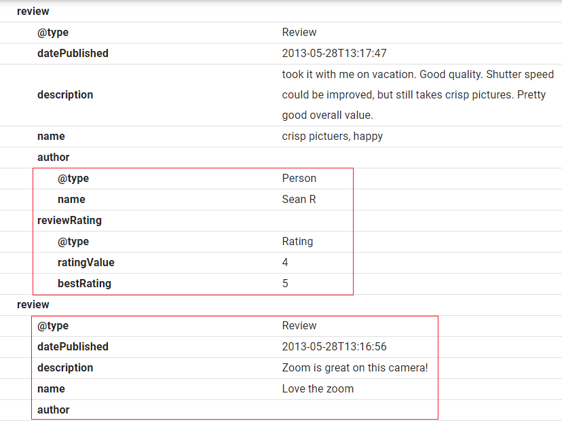Click the name label beside 'Sean R'

pyautogui.click(x=71, y=199)
